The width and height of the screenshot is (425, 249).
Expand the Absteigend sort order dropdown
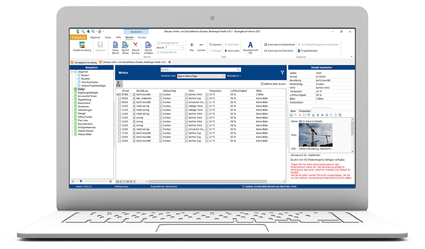pyautogui.click(x=234, y=76)
